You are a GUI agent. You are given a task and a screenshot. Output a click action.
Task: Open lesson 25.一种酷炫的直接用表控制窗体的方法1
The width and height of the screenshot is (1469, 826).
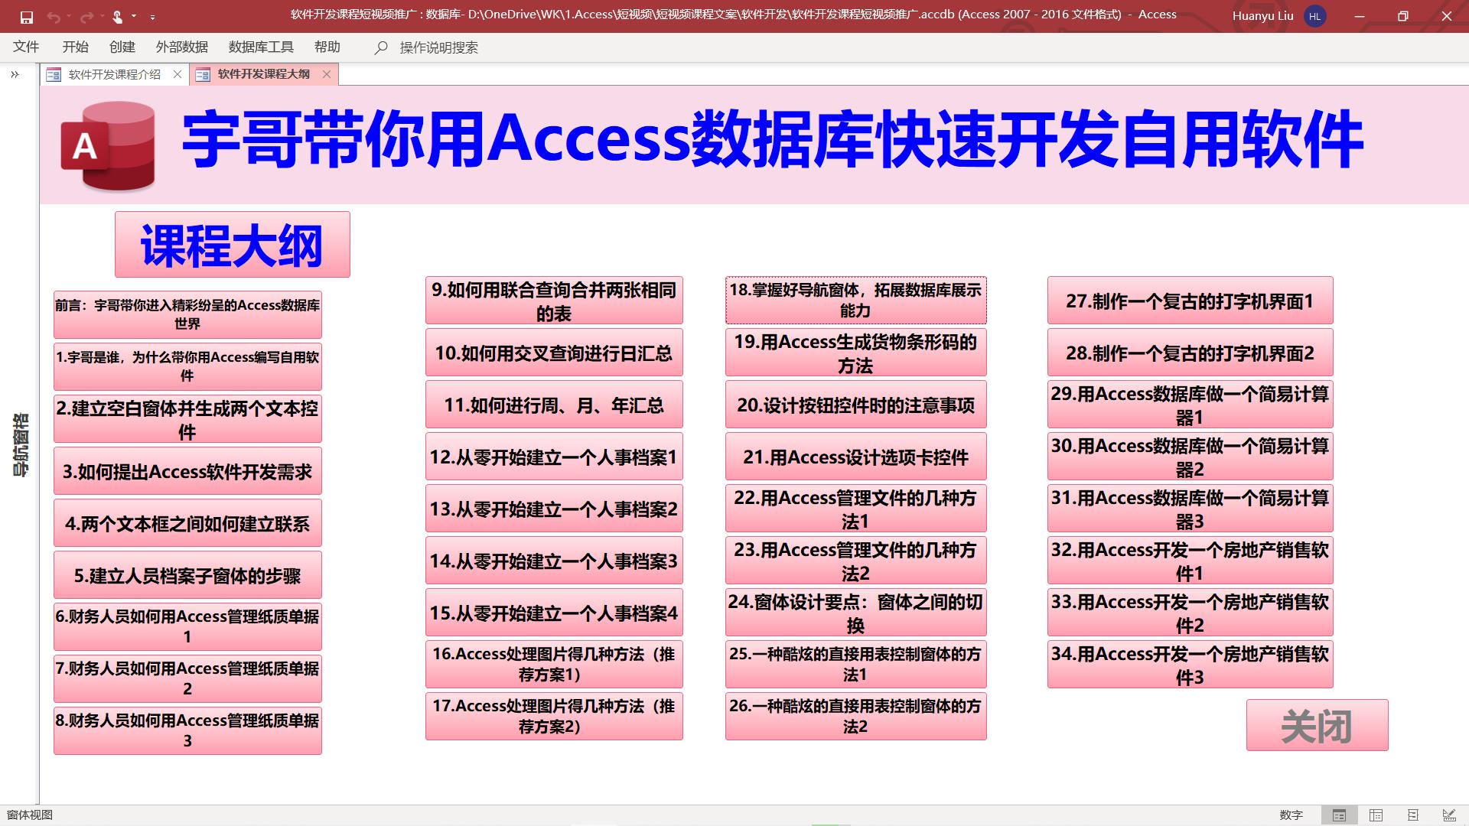tap(855, 664)
